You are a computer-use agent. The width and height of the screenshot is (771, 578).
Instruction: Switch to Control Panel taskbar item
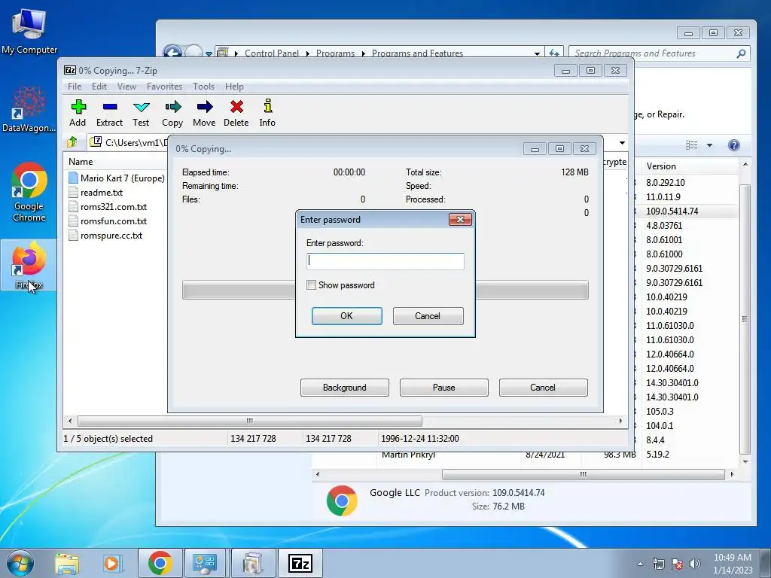click(205, 563)
